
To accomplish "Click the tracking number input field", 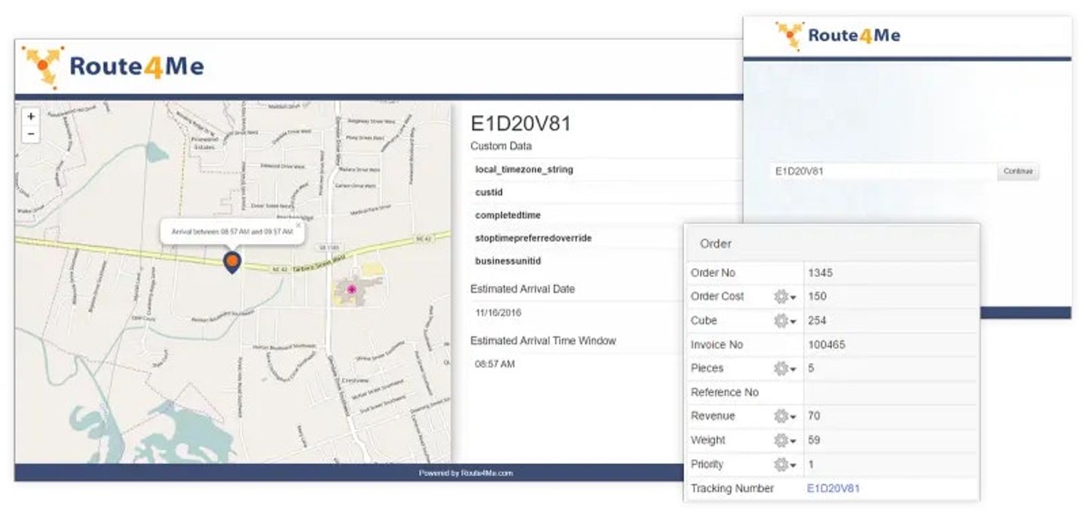I will pyautogui.click(x=883, y=172).
